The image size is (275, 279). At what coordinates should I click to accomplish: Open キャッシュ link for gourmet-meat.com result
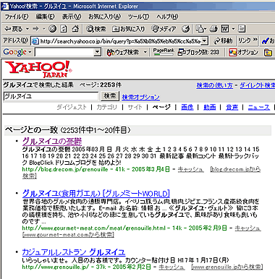(x=247, y=228)
